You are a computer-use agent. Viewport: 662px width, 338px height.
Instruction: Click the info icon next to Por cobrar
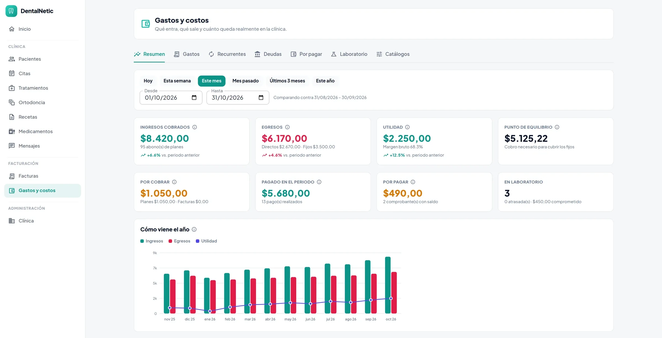(x=174, y=182)
